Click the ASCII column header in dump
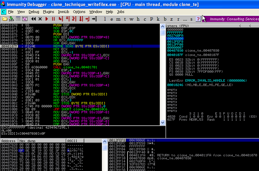This screenshot has height=171, width=259. coord(75,141)
